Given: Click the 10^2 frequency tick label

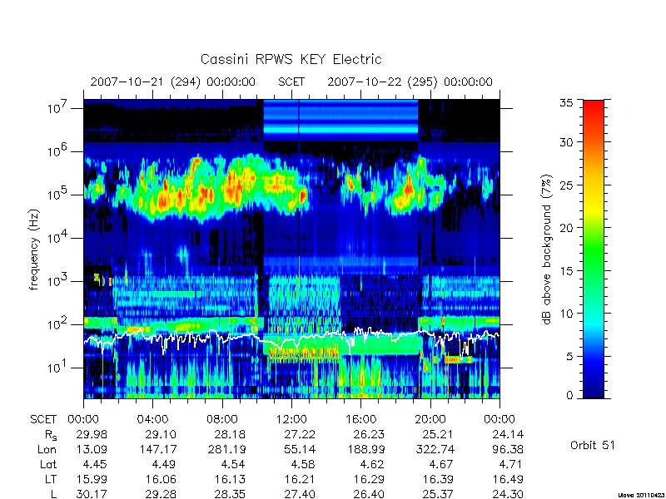Looking at the screenshot, I should 58,324.
